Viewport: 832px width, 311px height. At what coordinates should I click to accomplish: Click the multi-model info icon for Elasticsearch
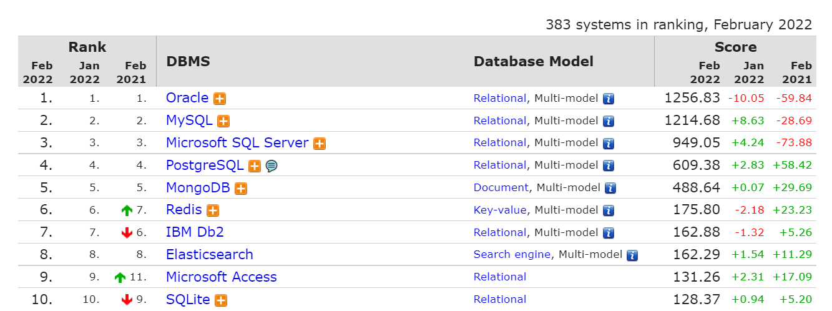click(632, 255)
